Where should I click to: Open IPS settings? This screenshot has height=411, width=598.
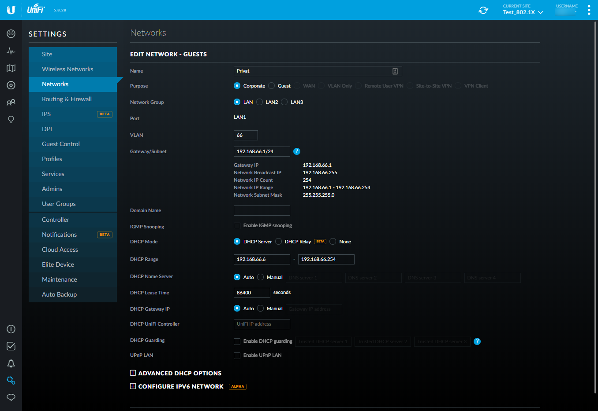point(73,114)
